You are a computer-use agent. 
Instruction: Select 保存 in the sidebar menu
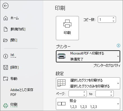(15, 67)
